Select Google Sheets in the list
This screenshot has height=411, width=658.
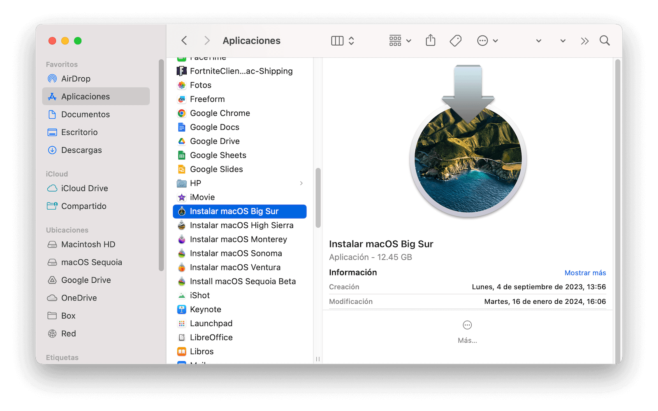(x=240, y=155)
